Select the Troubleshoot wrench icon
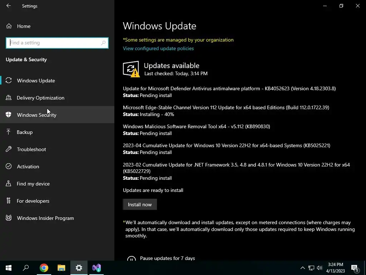This screenshot has height=275, width=366. pos(9,149)
